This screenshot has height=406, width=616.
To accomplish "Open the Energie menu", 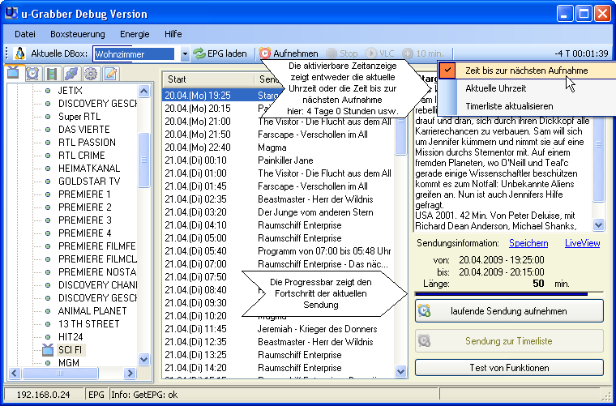I will 135,34.
